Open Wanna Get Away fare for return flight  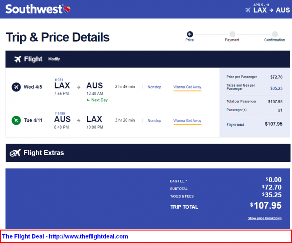click(187, 121)
